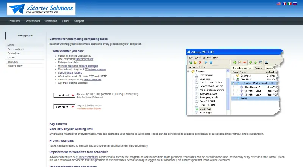Click the 'Action Name' column header
Viewport: 303px width, 167px height.
tap(248, 72)
